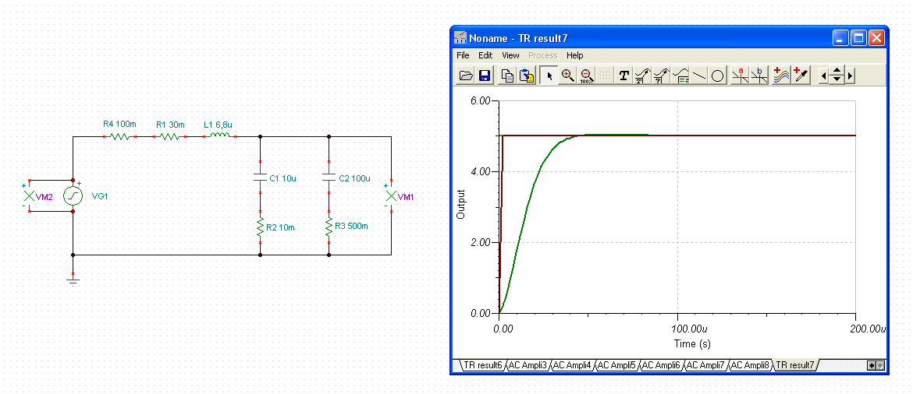Open the View menu
The width and height of the screenshot is (913, 394).
[x=510, y=55]
